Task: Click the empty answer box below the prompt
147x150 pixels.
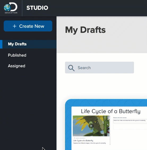Action: tap(130, 127)
